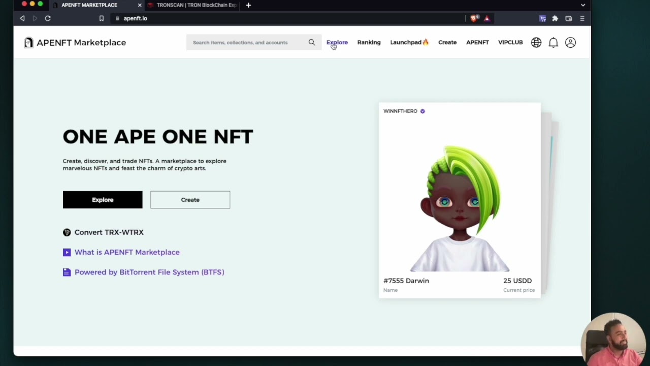Click the search magnifier icon
Screen dimensions: 650x366
312,42
